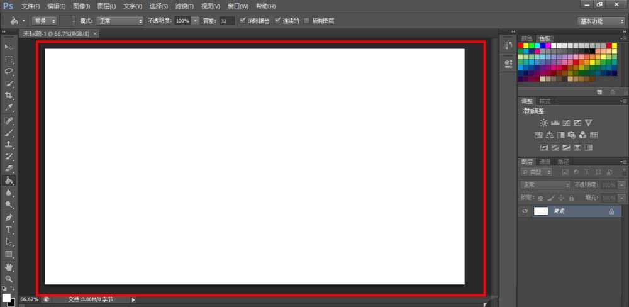
Task: Pick the red swatch in 色板 panel
Action: [521, 46]
